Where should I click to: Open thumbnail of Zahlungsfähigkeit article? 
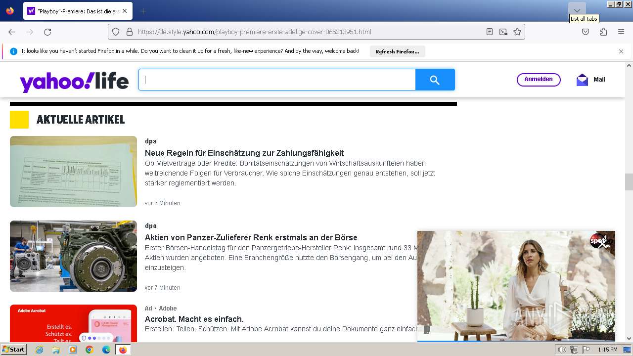pyautogui.click(x=73, y=172)
